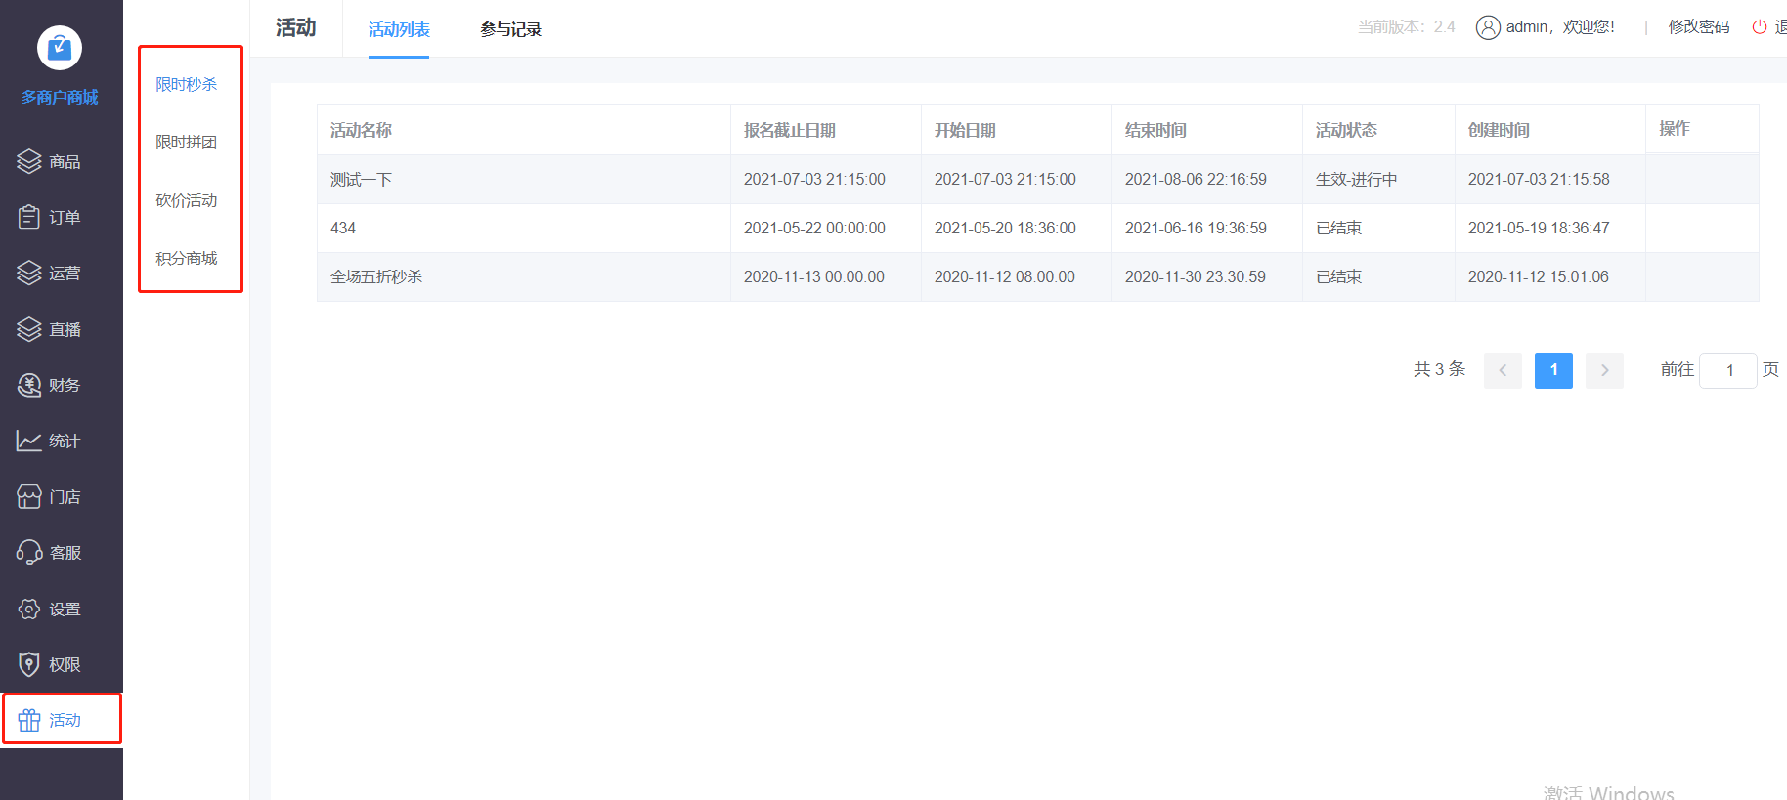Switch to 参与记录 tab
The width and height of the screenshot is (1787, 800).
point(510,29)
